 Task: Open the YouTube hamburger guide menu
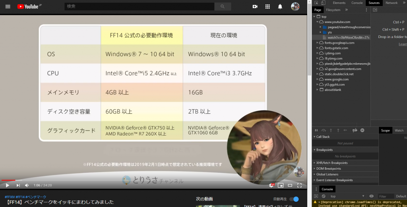(x=8, y=6)
